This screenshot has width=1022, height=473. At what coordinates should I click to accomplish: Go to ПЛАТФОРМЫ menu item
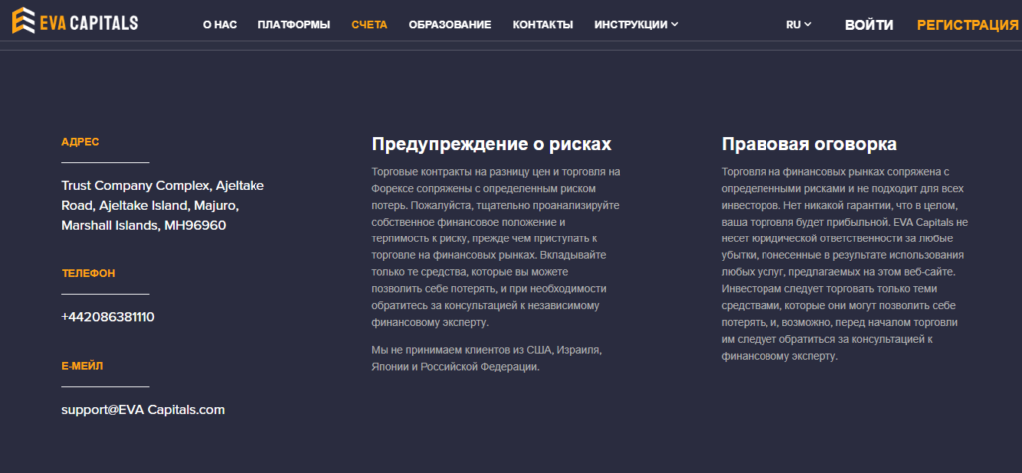tap(294, 25)
